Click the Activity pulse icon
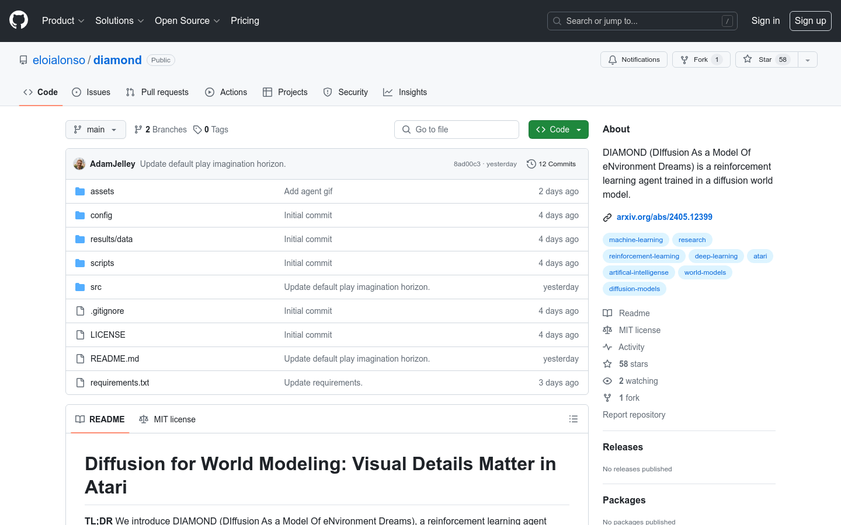 [x=607, y=347]
